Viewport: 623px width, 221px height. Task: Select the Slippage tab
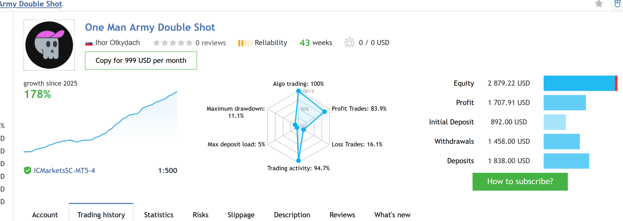[x=241, y=215]
